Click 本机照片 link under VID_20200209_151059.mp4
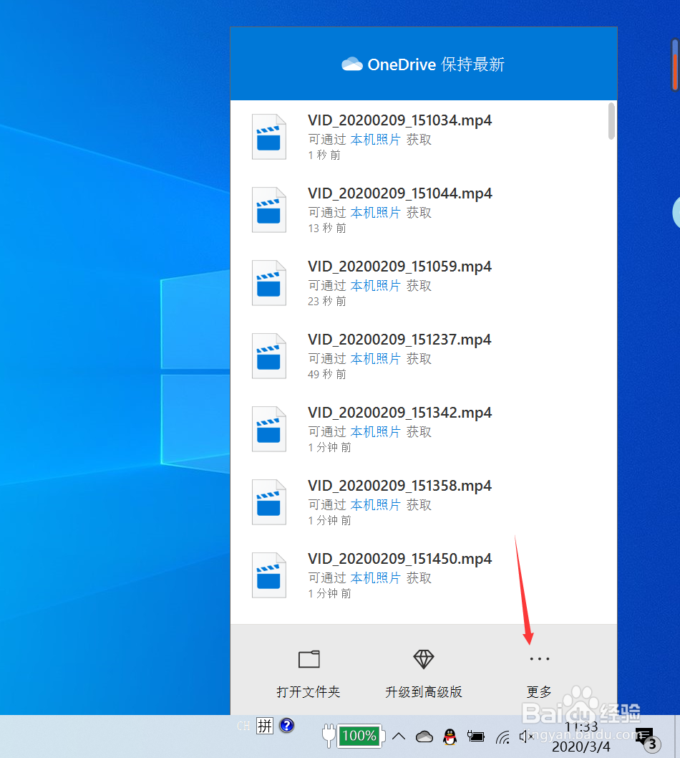The height and width of the screenshot is (758, 680). pyautogui.click(x=375, y=286)
